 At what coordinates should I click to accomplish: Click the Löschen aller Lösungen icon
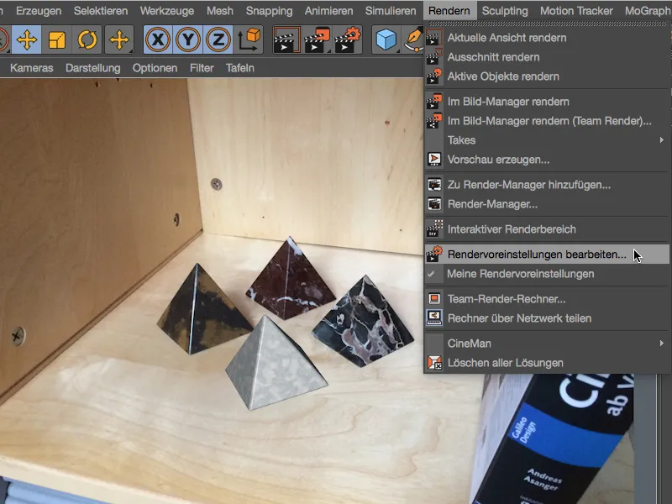click(434, 363)
